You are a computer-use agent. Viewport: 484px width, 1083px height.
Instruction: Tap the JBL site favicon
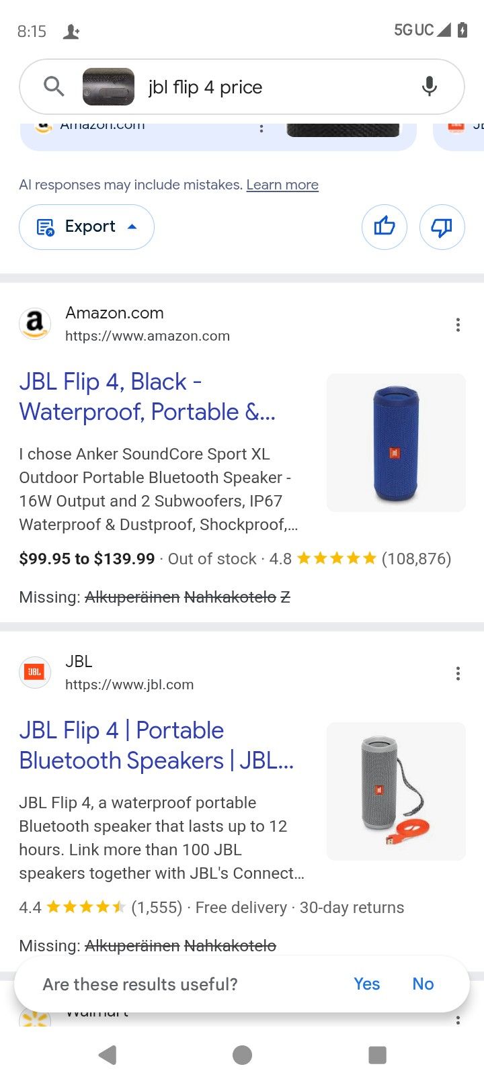[35, 673]
